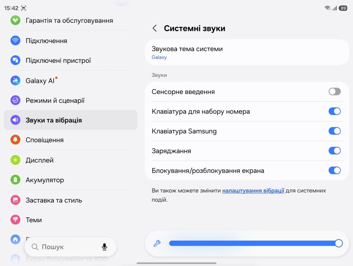Open Підключені пристрої settings section

pyautogui.click(x=71, y=60)
